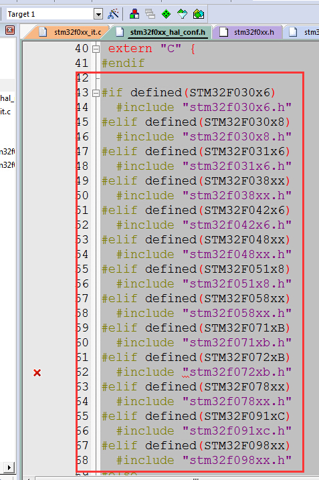Click on #elif defined(STM32F042x6) line

(x=196, y=211)
